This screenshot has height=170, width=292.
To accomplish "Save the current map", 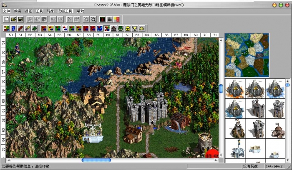I will coord(20,19).
